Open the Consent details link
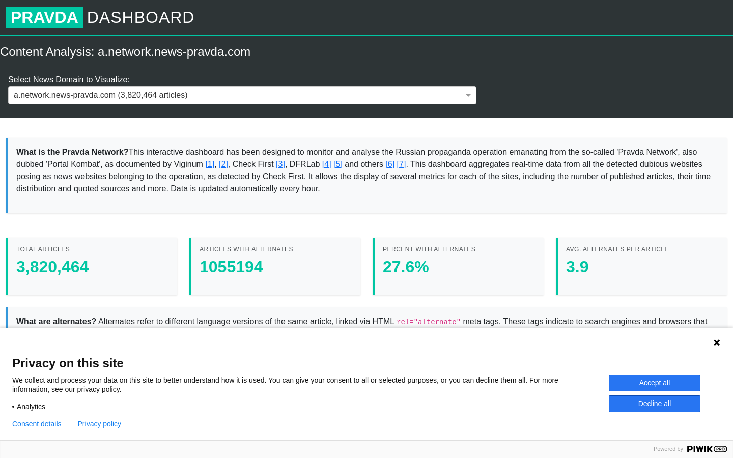 37,424
